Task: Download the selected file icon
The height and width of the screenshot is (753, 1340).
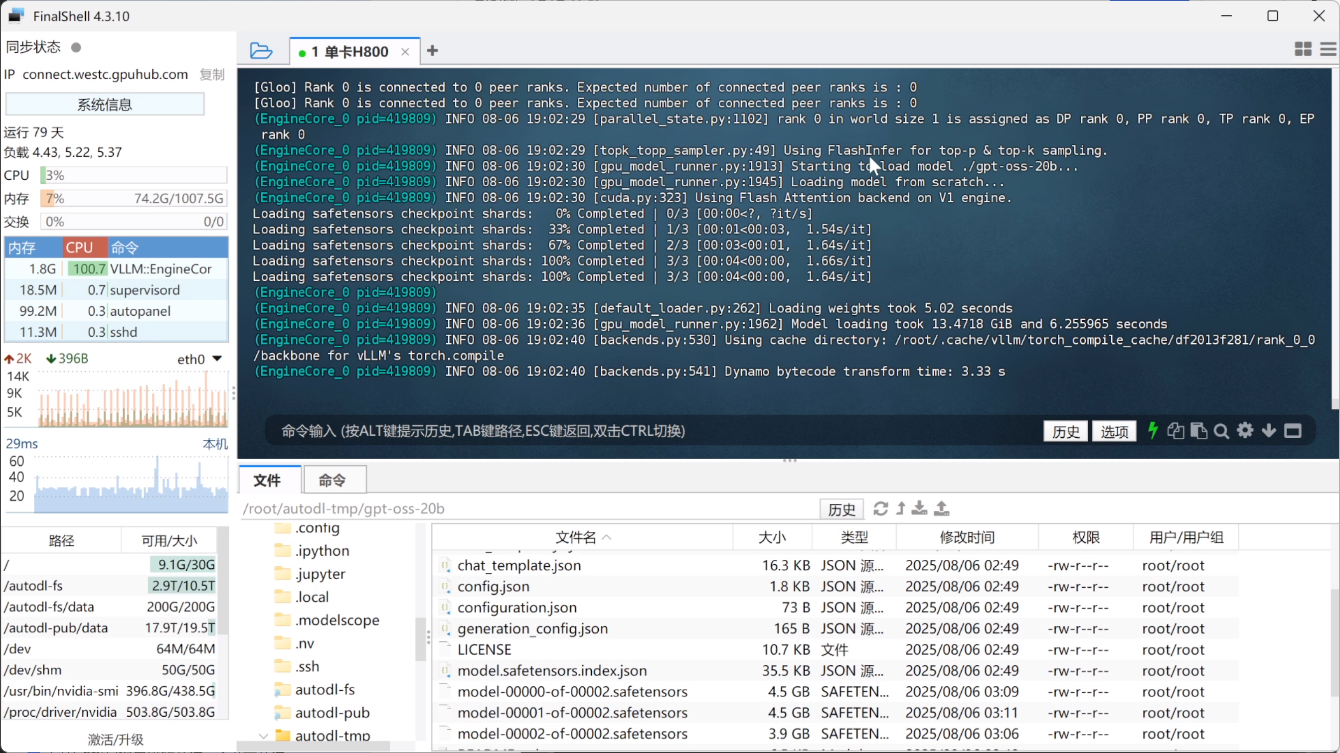Action: click(x=920, y=508)
